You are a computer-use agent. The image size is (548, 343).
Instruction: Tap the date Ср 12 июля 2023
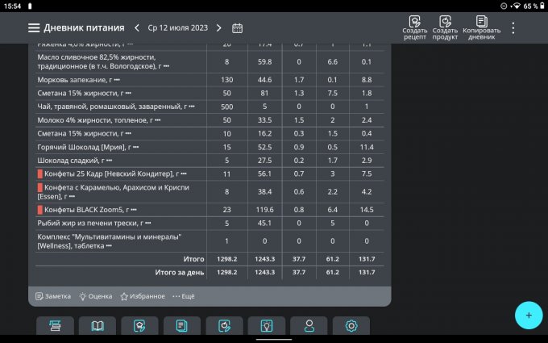(x=177, y=27)
